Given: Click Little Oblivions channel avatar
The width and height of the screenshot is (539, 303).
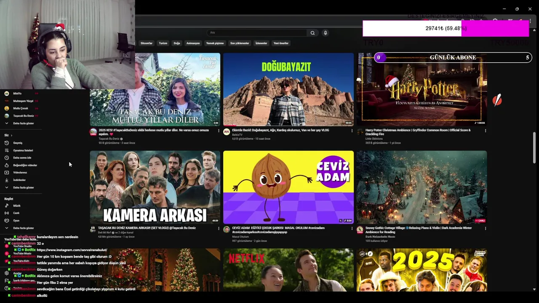Looking at the screenshot, I should tap(360, 132).
